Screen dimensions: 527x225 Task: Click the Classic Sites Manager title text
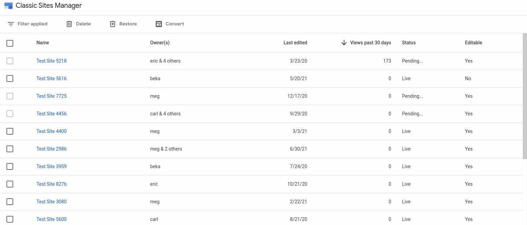[x=49, y=5]
